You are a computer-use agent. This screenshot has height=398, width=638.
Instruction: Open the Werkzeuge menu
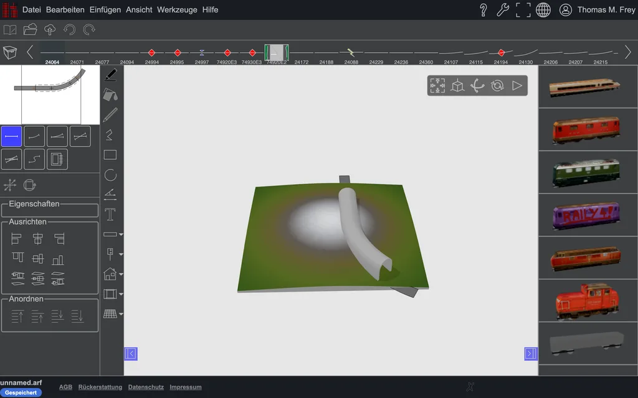pyautogui.click(x=177, y=10)
